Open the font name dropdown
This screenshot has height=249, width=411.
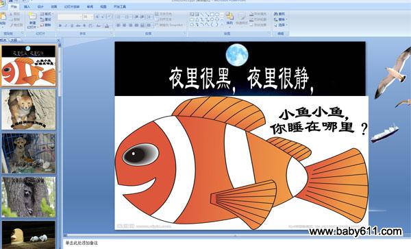tap(70, 17)
